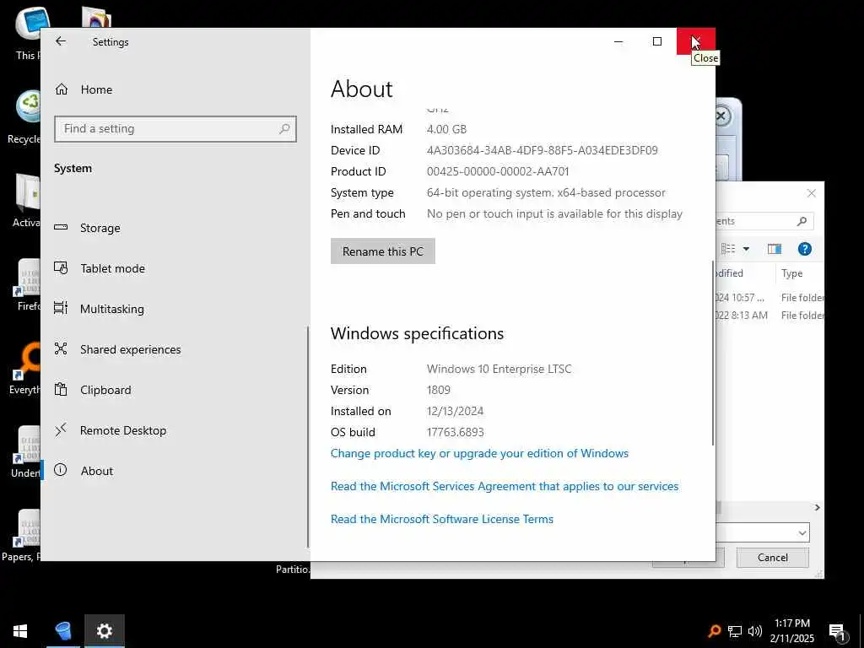Toggle the preview pane in file dialog

775,249
